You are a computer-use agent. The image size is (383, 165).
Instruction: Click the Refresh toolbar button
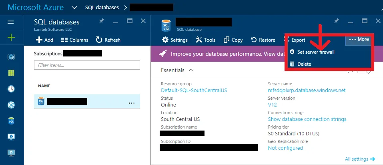click(x=108, y=40)
